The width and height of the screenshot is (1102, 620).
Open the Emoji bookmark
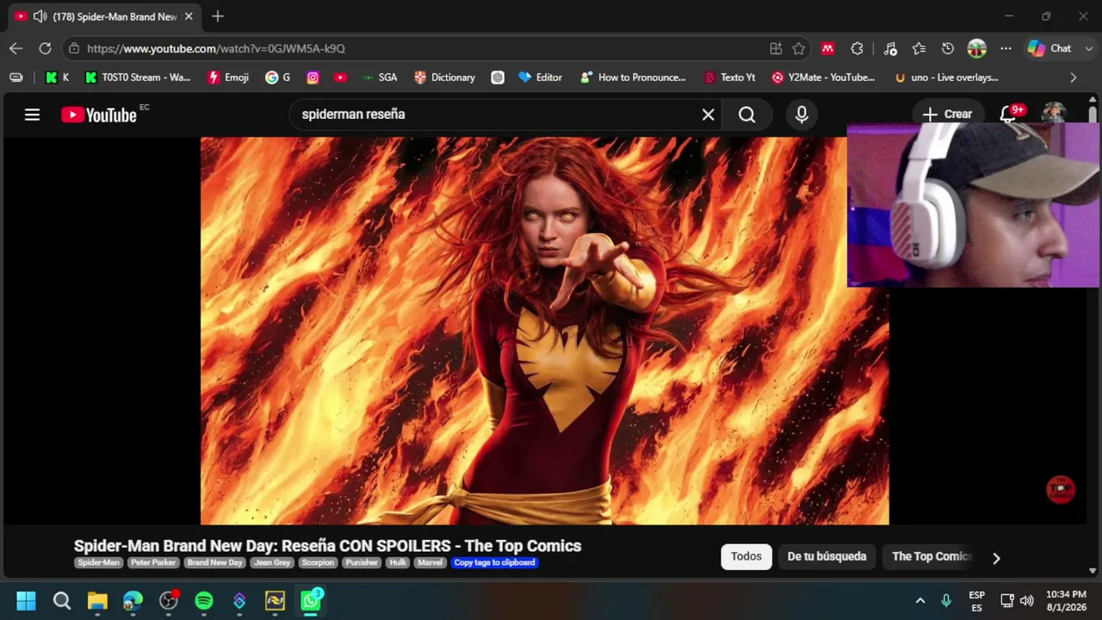click(228, 77)
